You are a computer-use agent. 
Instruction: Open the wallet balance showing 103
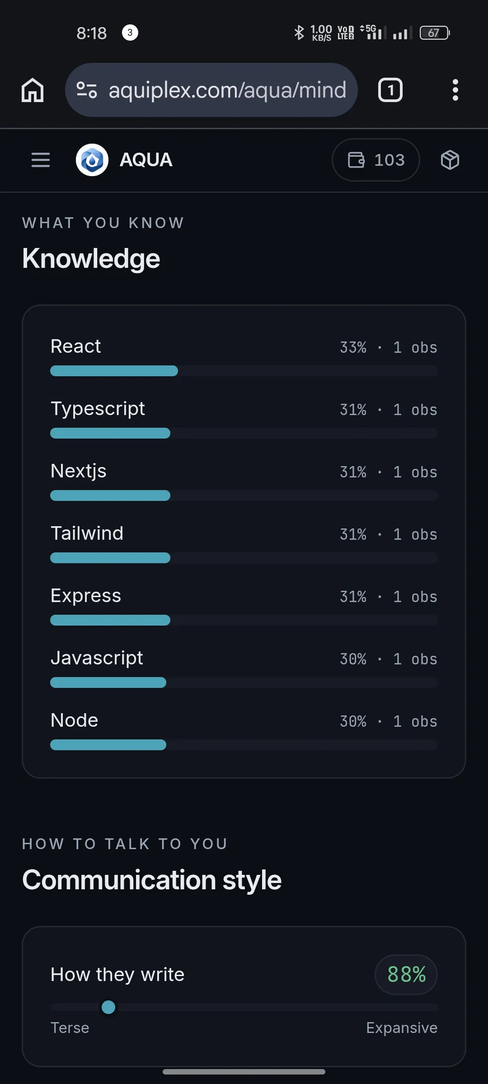(x=376, y=160)
